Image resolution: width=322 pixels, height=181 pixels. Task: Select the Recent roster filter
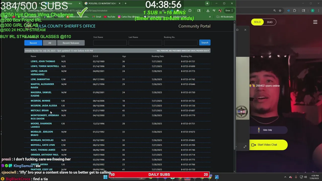[33, 43]
